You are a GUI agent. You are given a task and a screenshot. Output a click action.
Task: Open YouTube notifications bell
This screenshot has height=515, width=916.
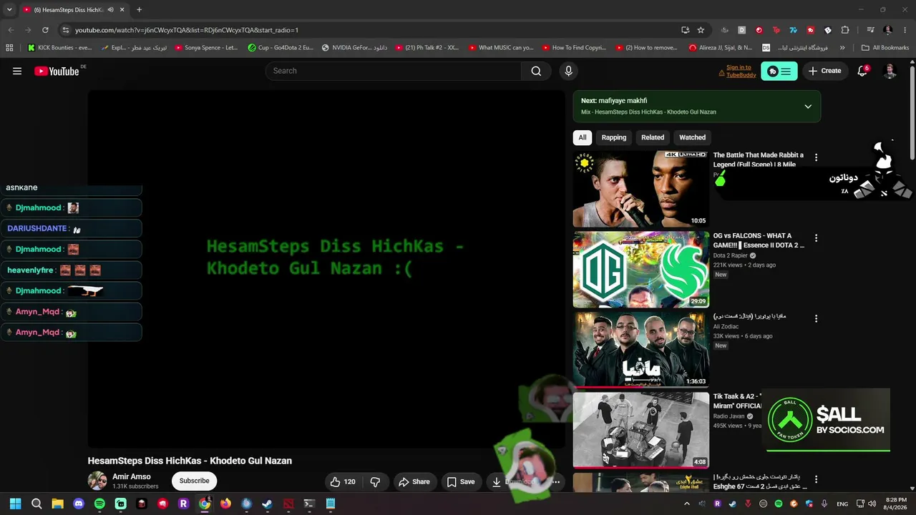pos(862,71)
